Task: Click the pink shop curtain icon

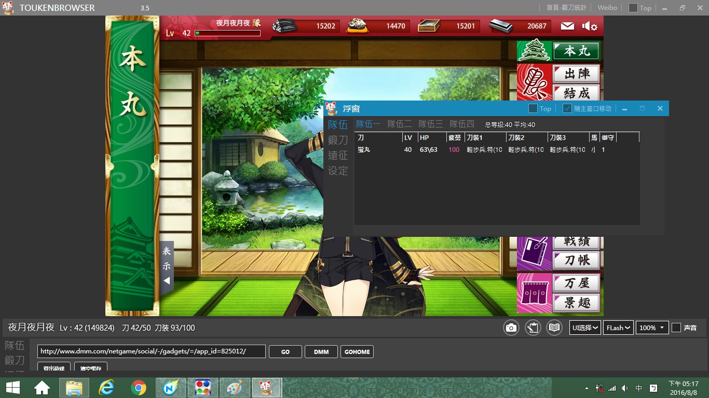Action: [534, 293]
